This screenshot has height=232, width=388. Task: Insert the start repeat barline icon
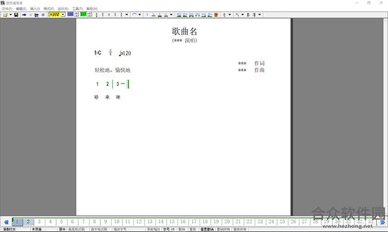click(248, 15)
